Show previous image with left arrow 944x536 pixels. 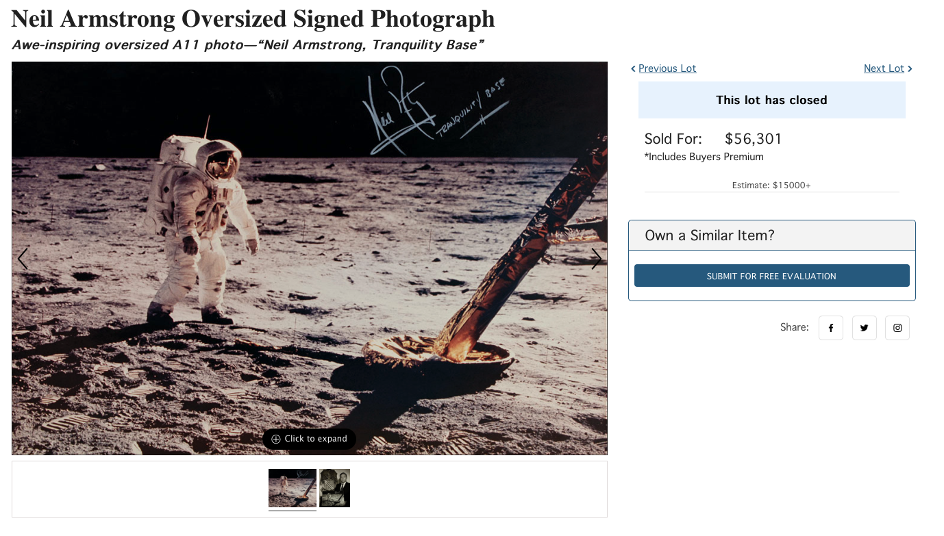click(23, 259)
